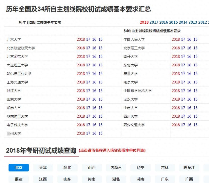The width and height of the screenshot is (209, 183).
Task: Click 2018 link for 电子科技大学
Action: coord(81,125)
